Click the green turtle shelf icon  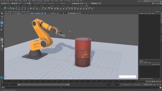tap(11, 8)
